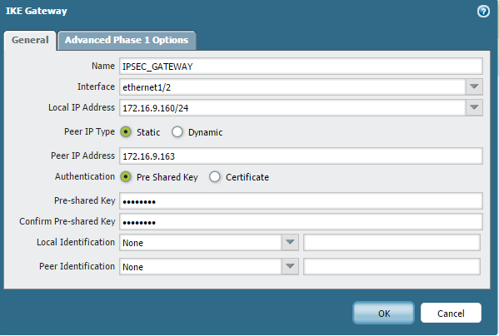Click into the Pre-shared Key field

pyautogui.click(x=301, y=200)
